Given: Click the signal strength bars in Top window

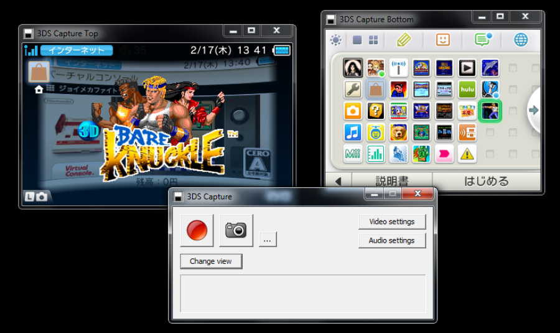Looking at the screenshot, I should [31, 50].
